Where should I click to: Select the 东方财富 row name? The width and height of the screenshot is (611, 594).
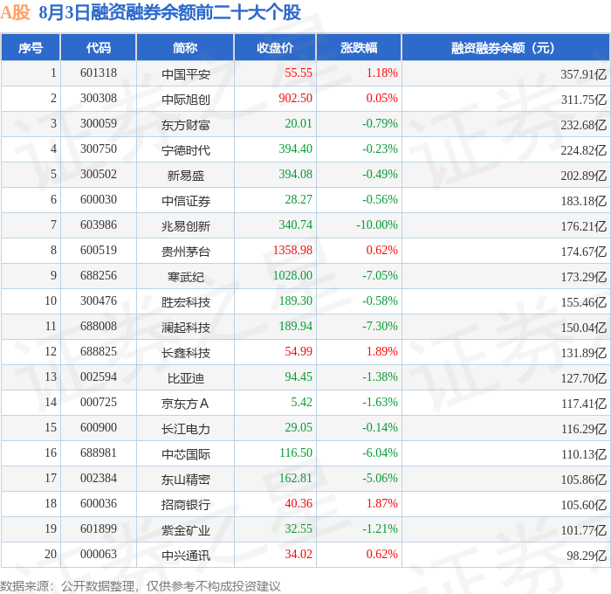[186, 125]
